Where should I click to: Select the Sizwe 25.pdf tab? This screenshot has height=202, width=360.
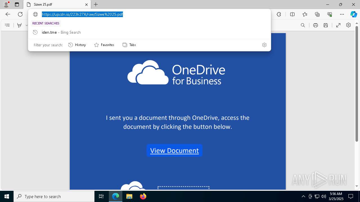(57, 4)
